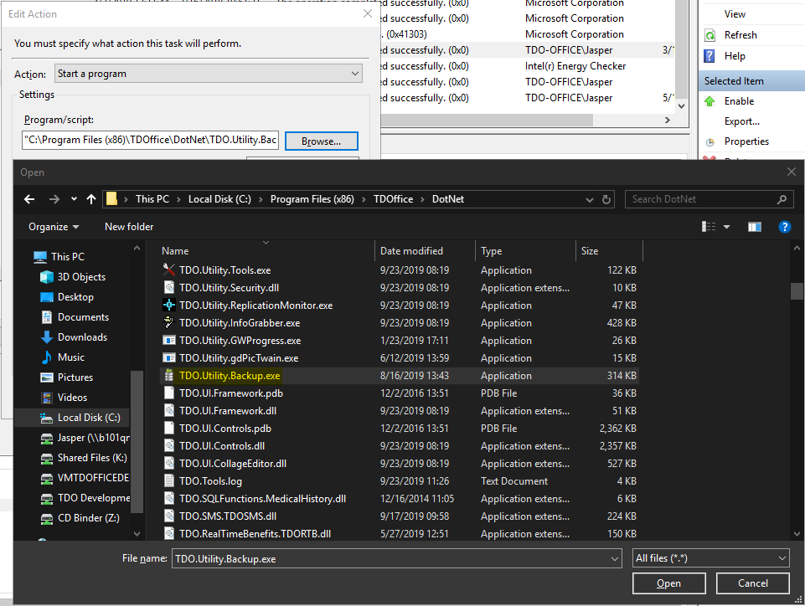Click the up one level arrow

tap(91, 199)
